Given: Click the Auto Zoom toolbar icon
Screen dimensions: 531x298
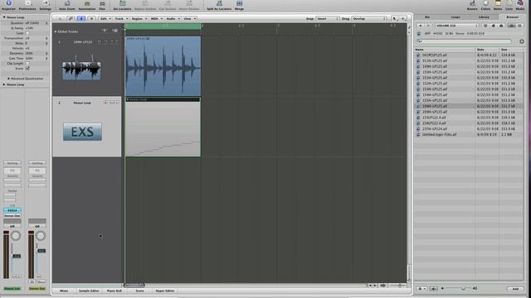Looking at the screenshot, I should coord(67,5).
